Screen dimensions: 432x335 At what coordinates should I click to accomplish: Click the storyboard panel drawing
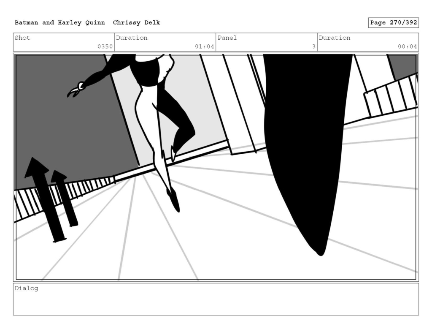point(216,167)
